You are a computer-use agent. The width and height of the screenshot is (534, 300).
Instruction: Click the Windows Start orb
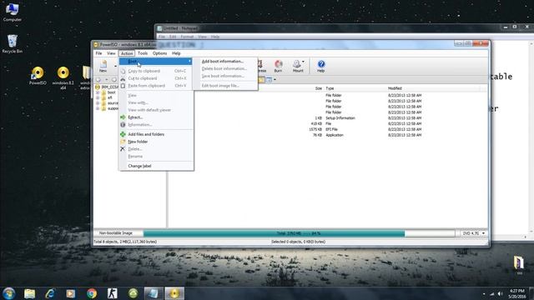(x=9, y=293)
